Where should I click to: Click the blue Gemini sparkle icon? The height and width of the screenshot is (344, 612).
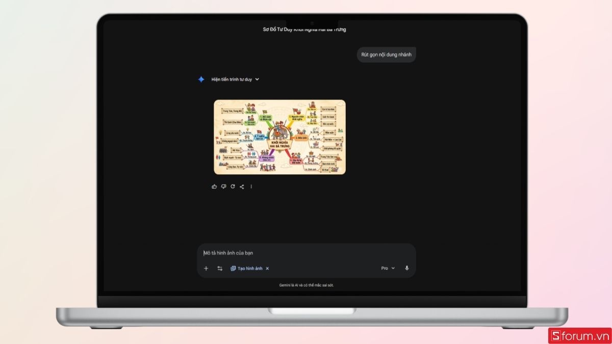click(201, 80)
